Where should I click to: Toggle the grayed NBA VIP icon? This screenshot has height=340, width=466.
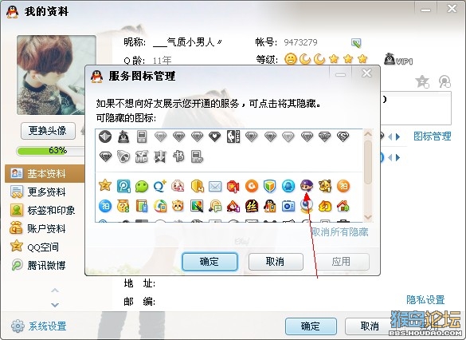point(233,136)
